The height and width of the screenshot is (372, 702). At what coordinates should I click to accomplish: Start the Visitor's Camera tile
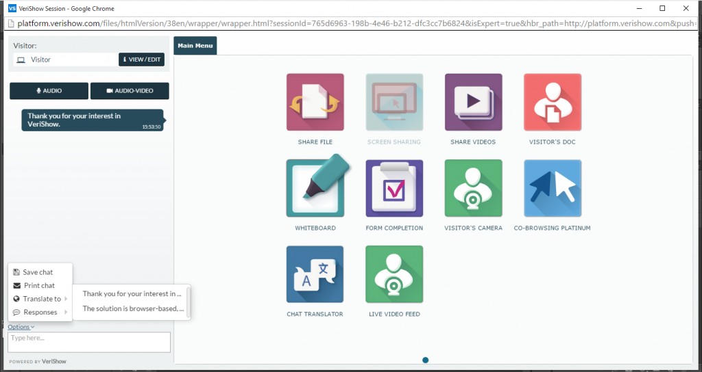point(473,188)
